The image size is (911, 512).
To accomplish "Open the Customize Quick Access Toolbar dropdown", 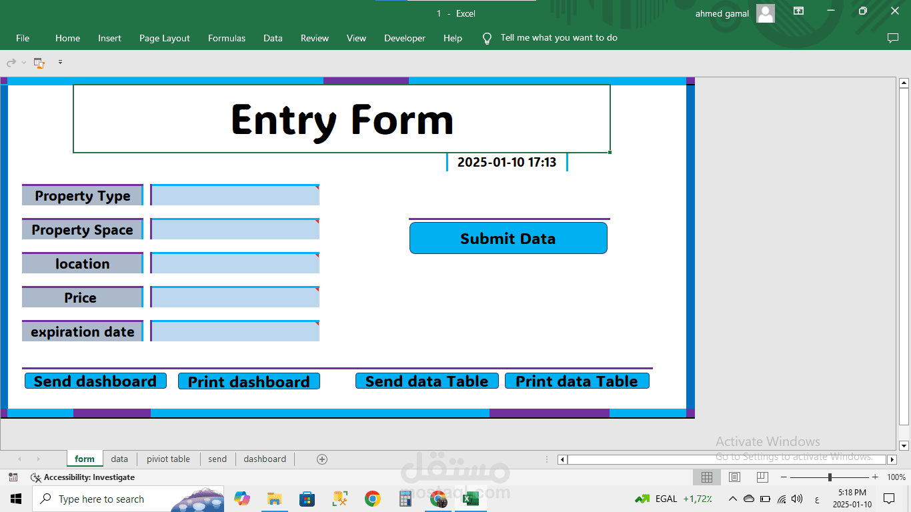I will click(60, 62).
